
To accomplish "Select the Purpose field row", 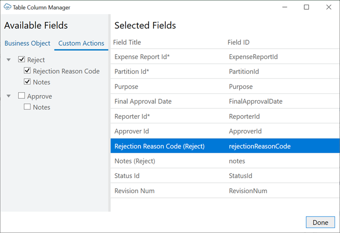I will tap(224, 87).
